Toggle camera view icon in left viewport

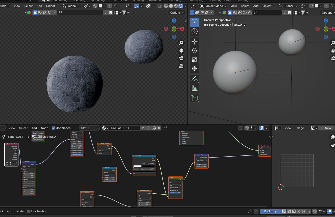pyautogui.click(x=181, y=58)
